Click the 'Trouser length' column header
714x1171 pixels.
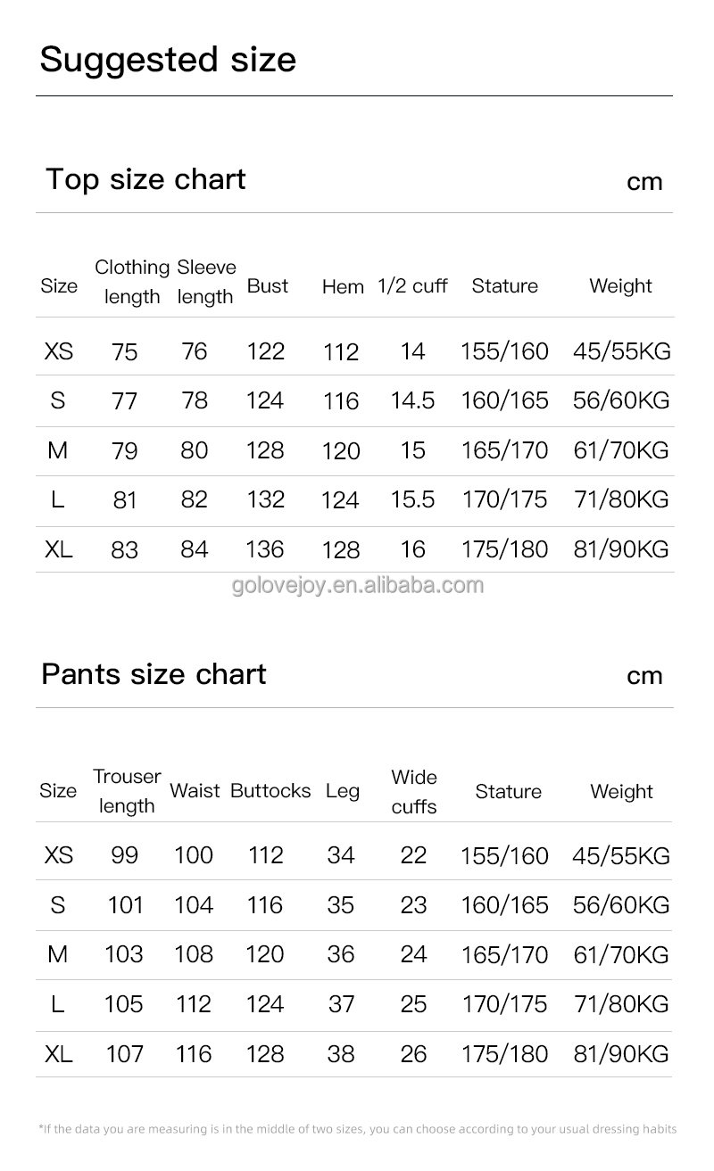[x=127, y=791]
